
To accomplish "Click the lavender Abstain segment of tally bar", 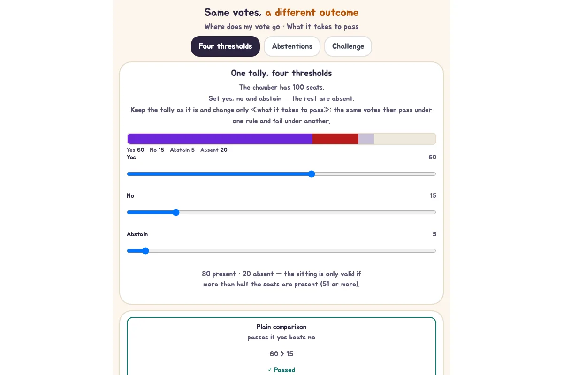I will pos(366,139).
